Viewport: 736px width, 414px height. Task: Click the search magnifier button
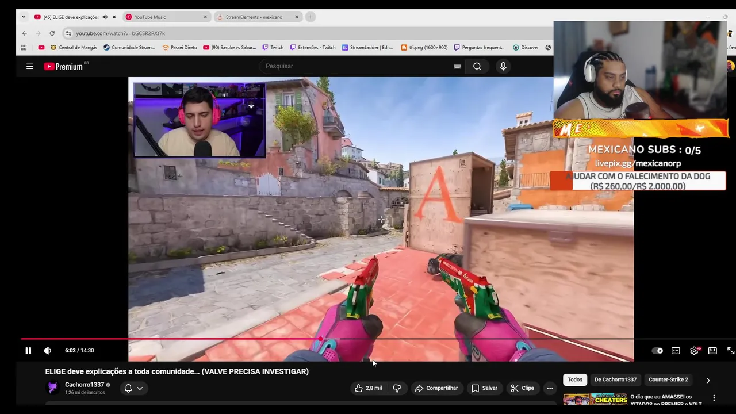pyautogui.click(x=477, y=66)
